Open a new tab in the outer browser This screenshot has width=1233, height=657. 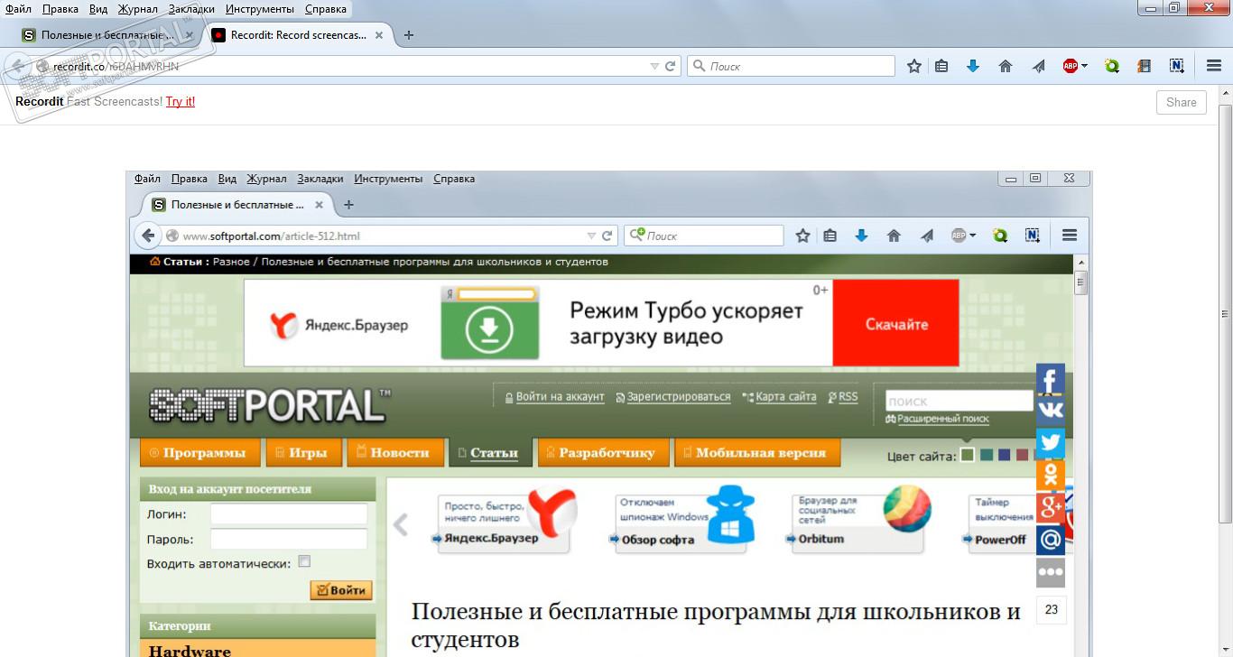(409, 35)
